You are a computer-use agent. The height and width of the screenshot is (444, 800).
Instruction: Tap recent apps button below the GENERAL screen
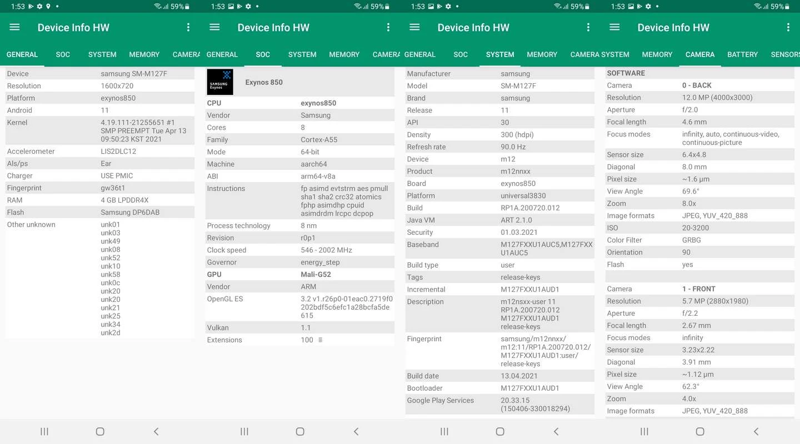coord(44,431)
